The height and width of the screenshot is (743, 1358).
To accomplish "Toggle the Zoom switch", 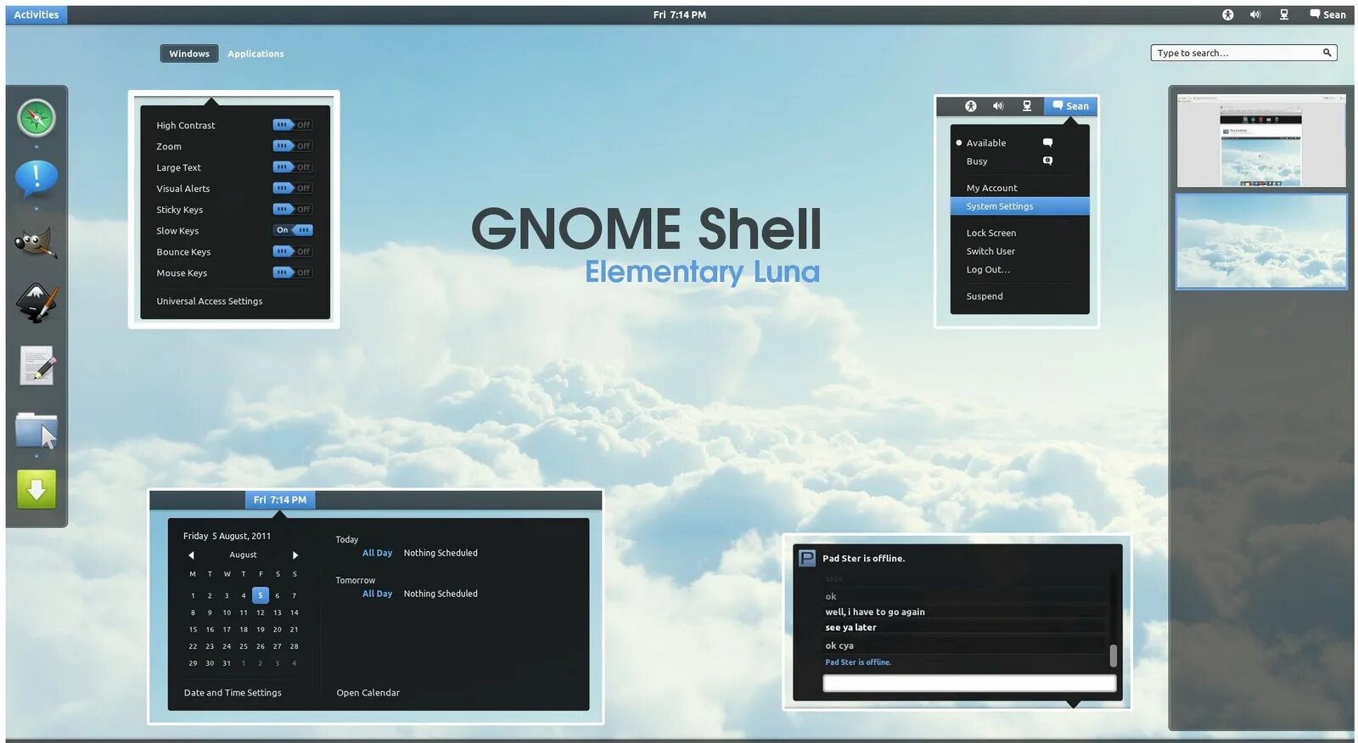I will (292, 146).
